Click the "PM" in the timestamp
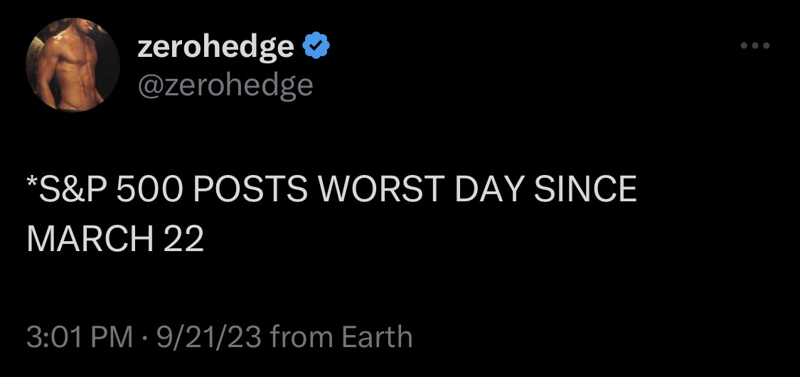The height and width of the screenshot is (377, 800). (x=112, y=336)
